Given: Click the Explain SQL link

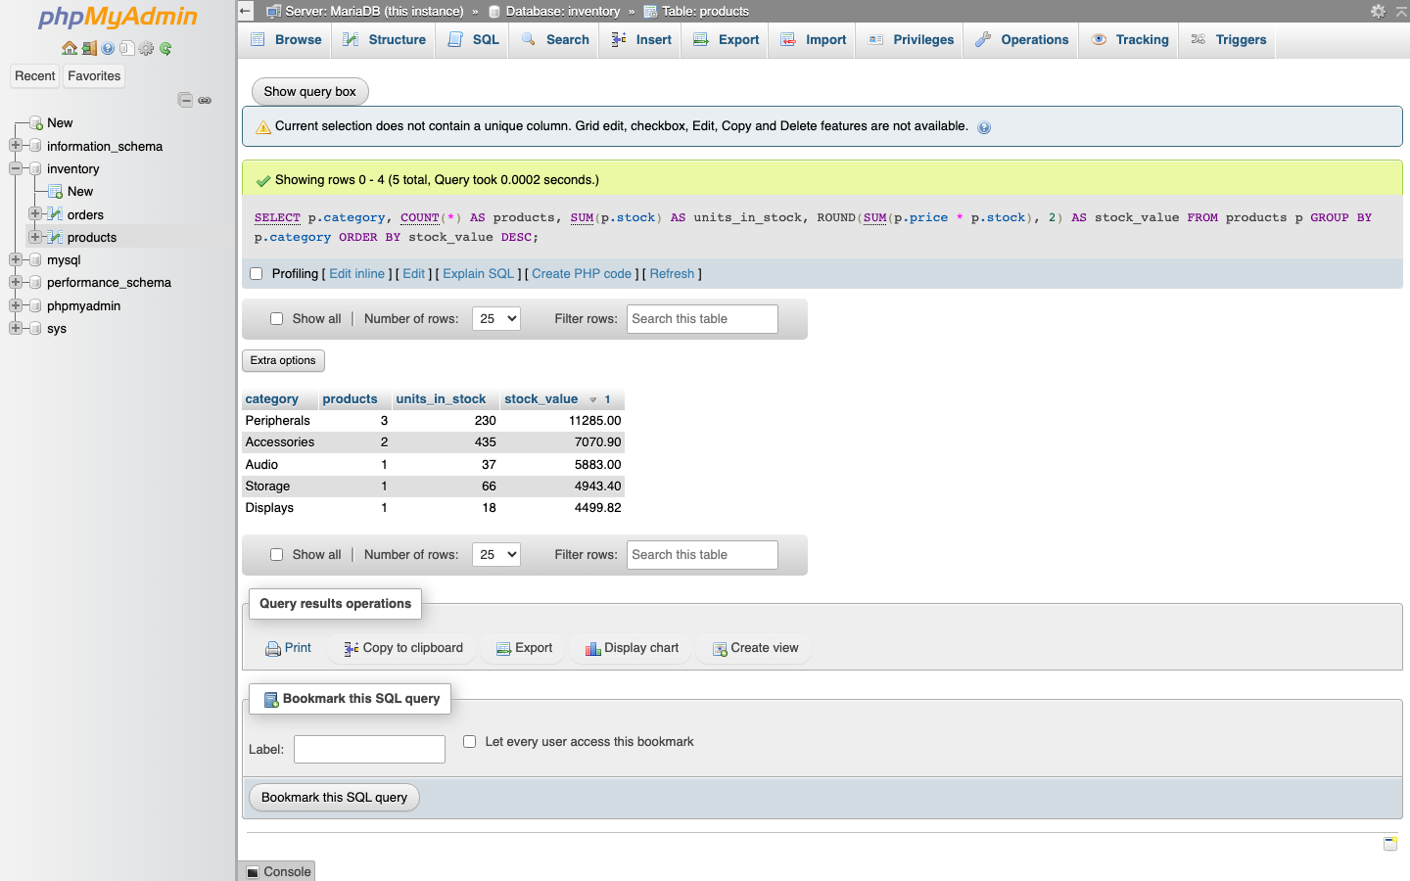Looking at the screenshot, I should 478,274.
